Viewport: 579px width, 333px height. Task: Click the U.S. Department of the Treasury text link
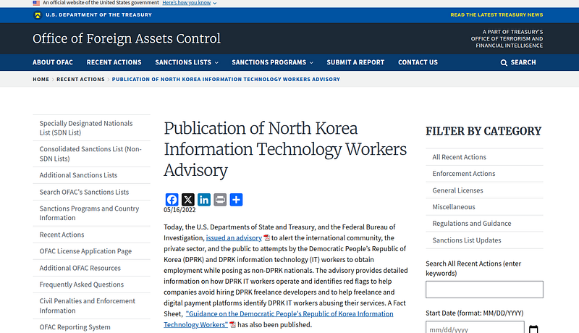[x=98, y=14]
